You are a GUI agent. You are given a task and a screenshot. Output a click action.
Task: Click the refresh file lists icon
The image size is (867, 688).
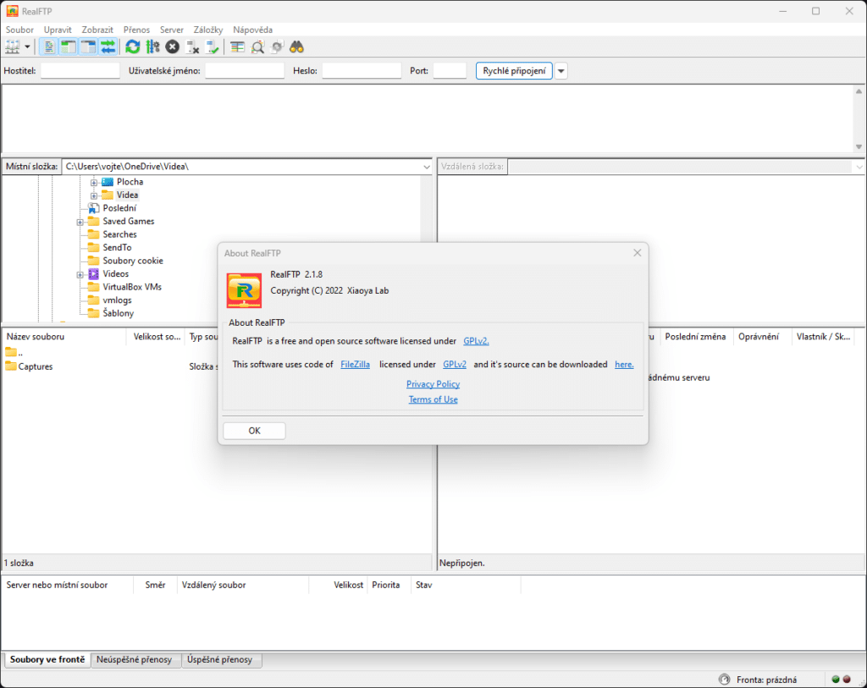coord(133,47)
